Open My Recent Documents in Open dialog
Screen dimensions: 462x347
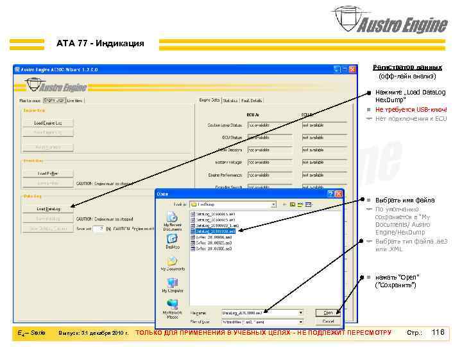173,221
